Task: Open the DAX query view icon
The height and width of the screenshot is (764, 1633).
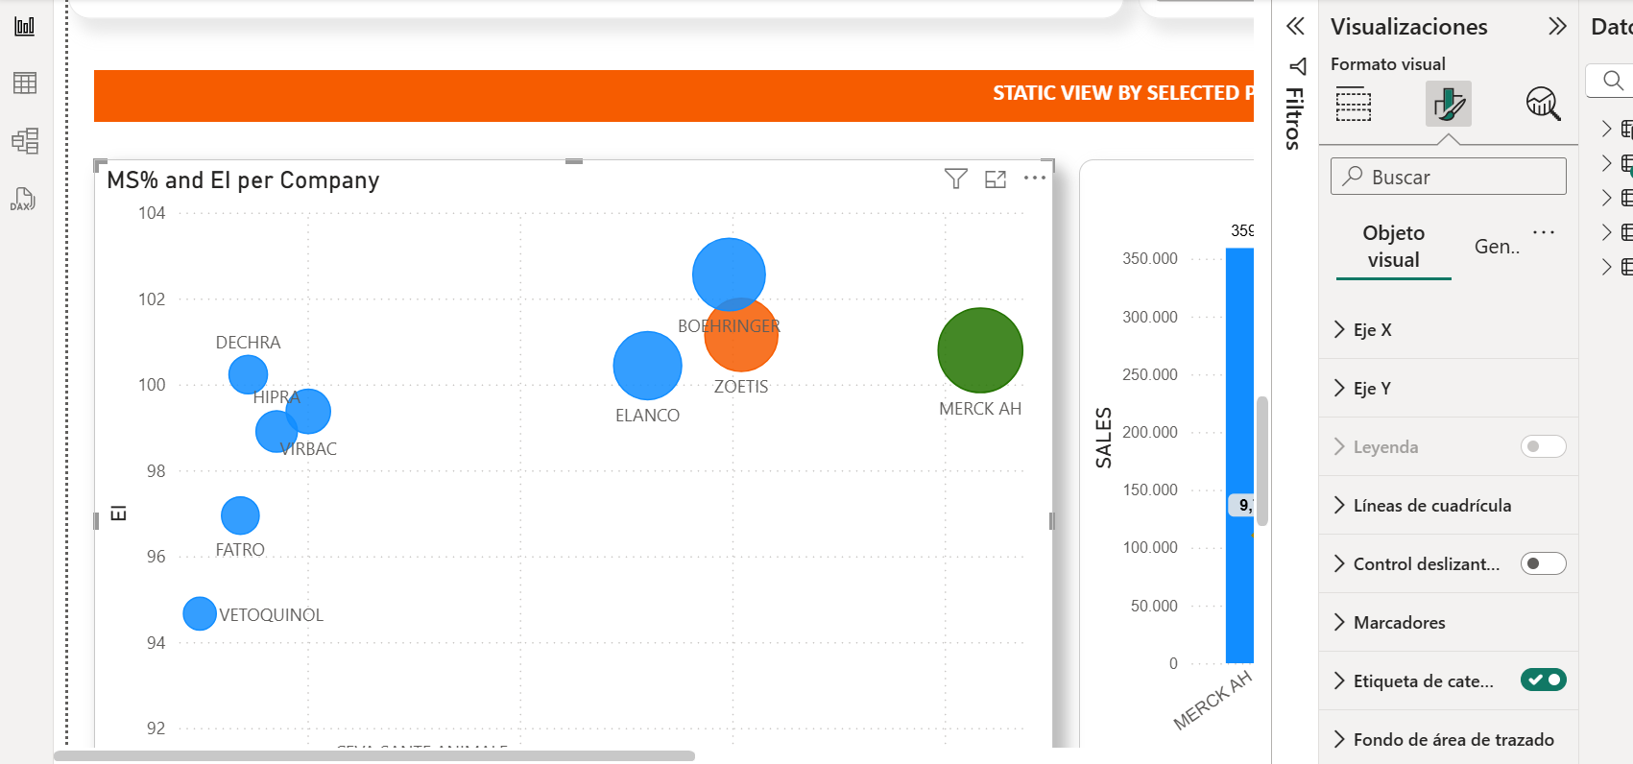Action: pyautogui.click(x=23, y=200)
